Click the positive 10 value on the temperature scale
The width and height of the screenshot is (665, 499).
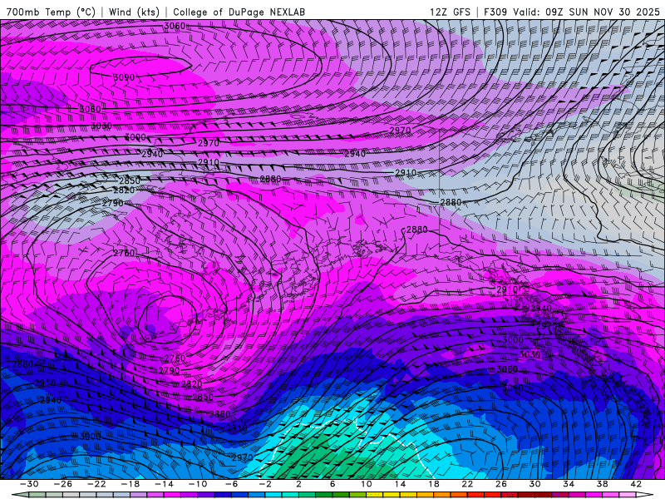(x=367, y=484)
